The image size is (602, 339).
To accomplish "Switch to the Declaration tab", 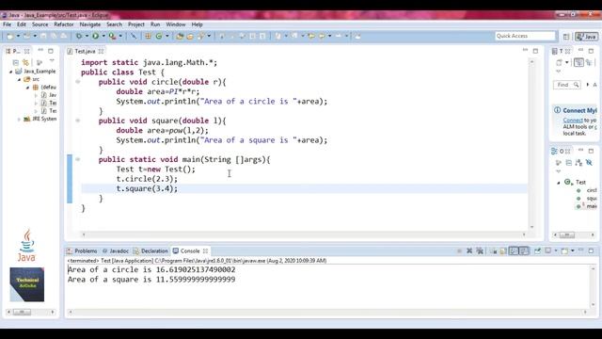I will pyautogui.click(x=150, y=251).
